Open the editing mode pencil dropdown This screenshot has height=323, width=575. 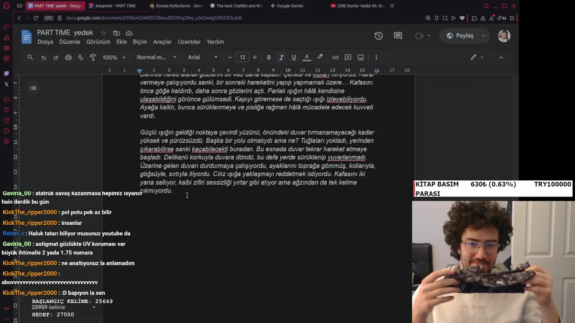click(477, 57)
